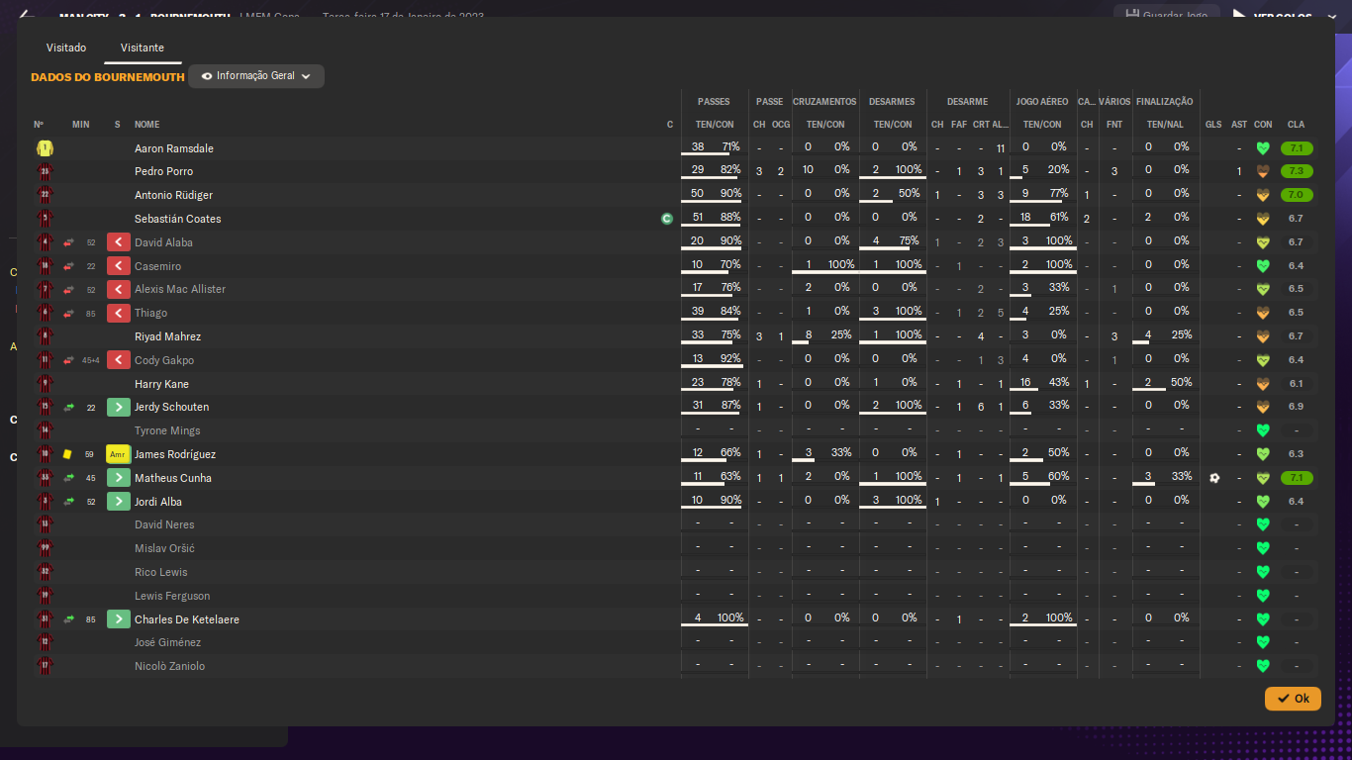Open the Informação Geral view dropdown
Screen dimensions: 1352x760
pos(256,76)
